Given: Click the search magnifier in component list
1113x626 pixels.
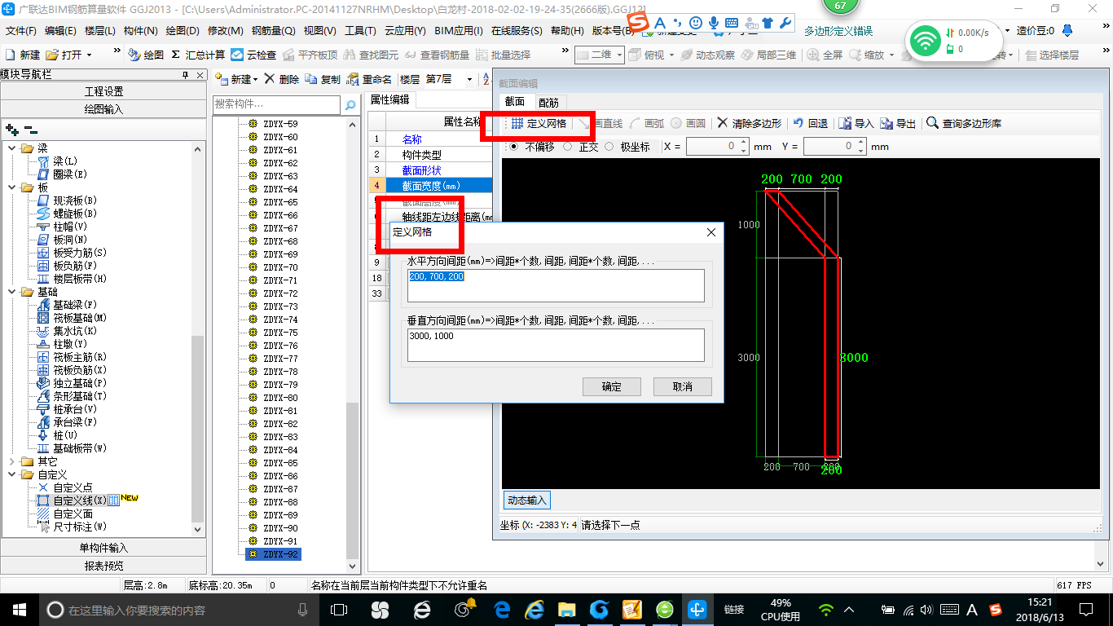Looking at the screenshot, I should point(350,105).
